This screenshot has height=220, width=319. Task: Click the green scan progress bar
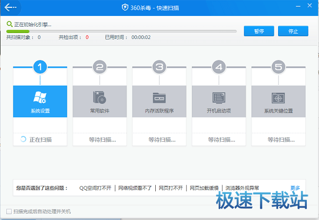[18, 31]
